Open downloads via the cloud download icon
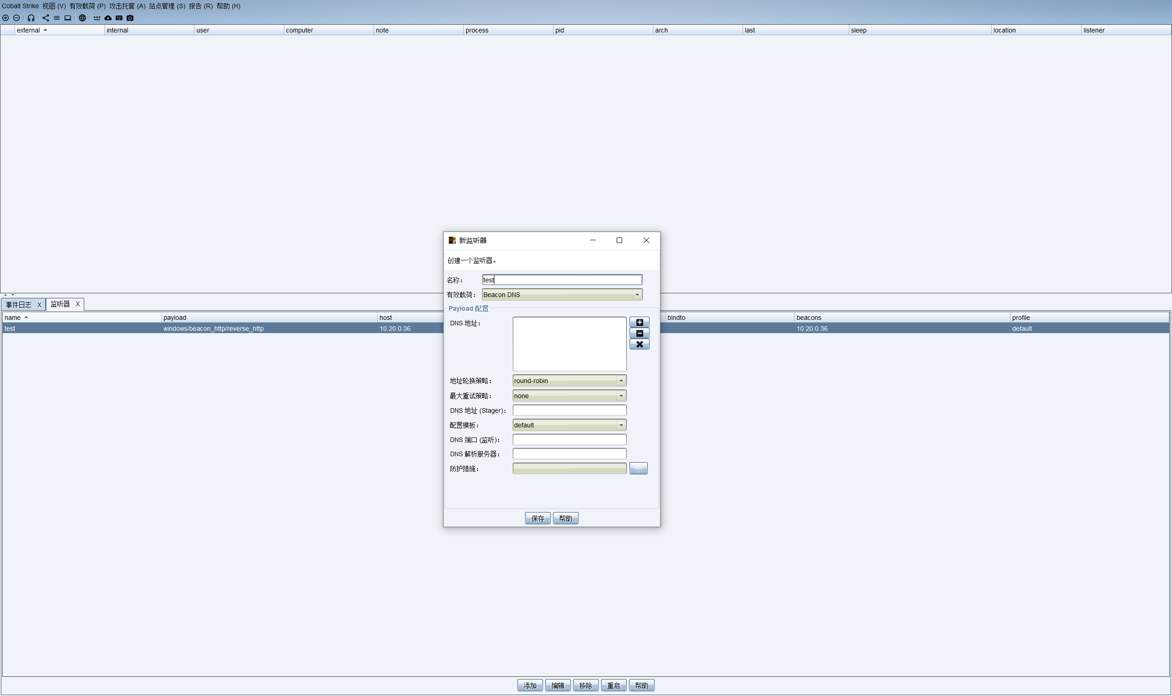 pos(108,18)
